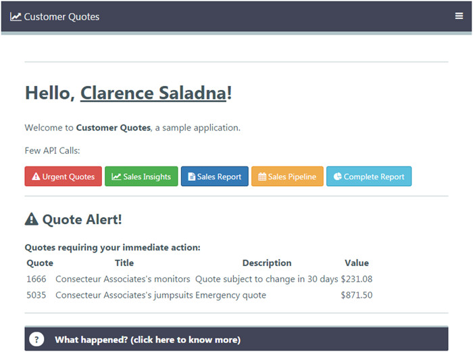
Task: Click the Urgent Quotes button
Action: click(64, 176)
